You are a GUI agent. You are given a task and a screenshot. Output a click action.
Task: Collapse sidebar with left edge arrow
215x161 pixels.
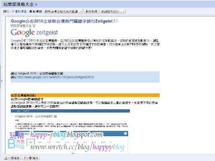pyautogui.click(x=2, y=81)
